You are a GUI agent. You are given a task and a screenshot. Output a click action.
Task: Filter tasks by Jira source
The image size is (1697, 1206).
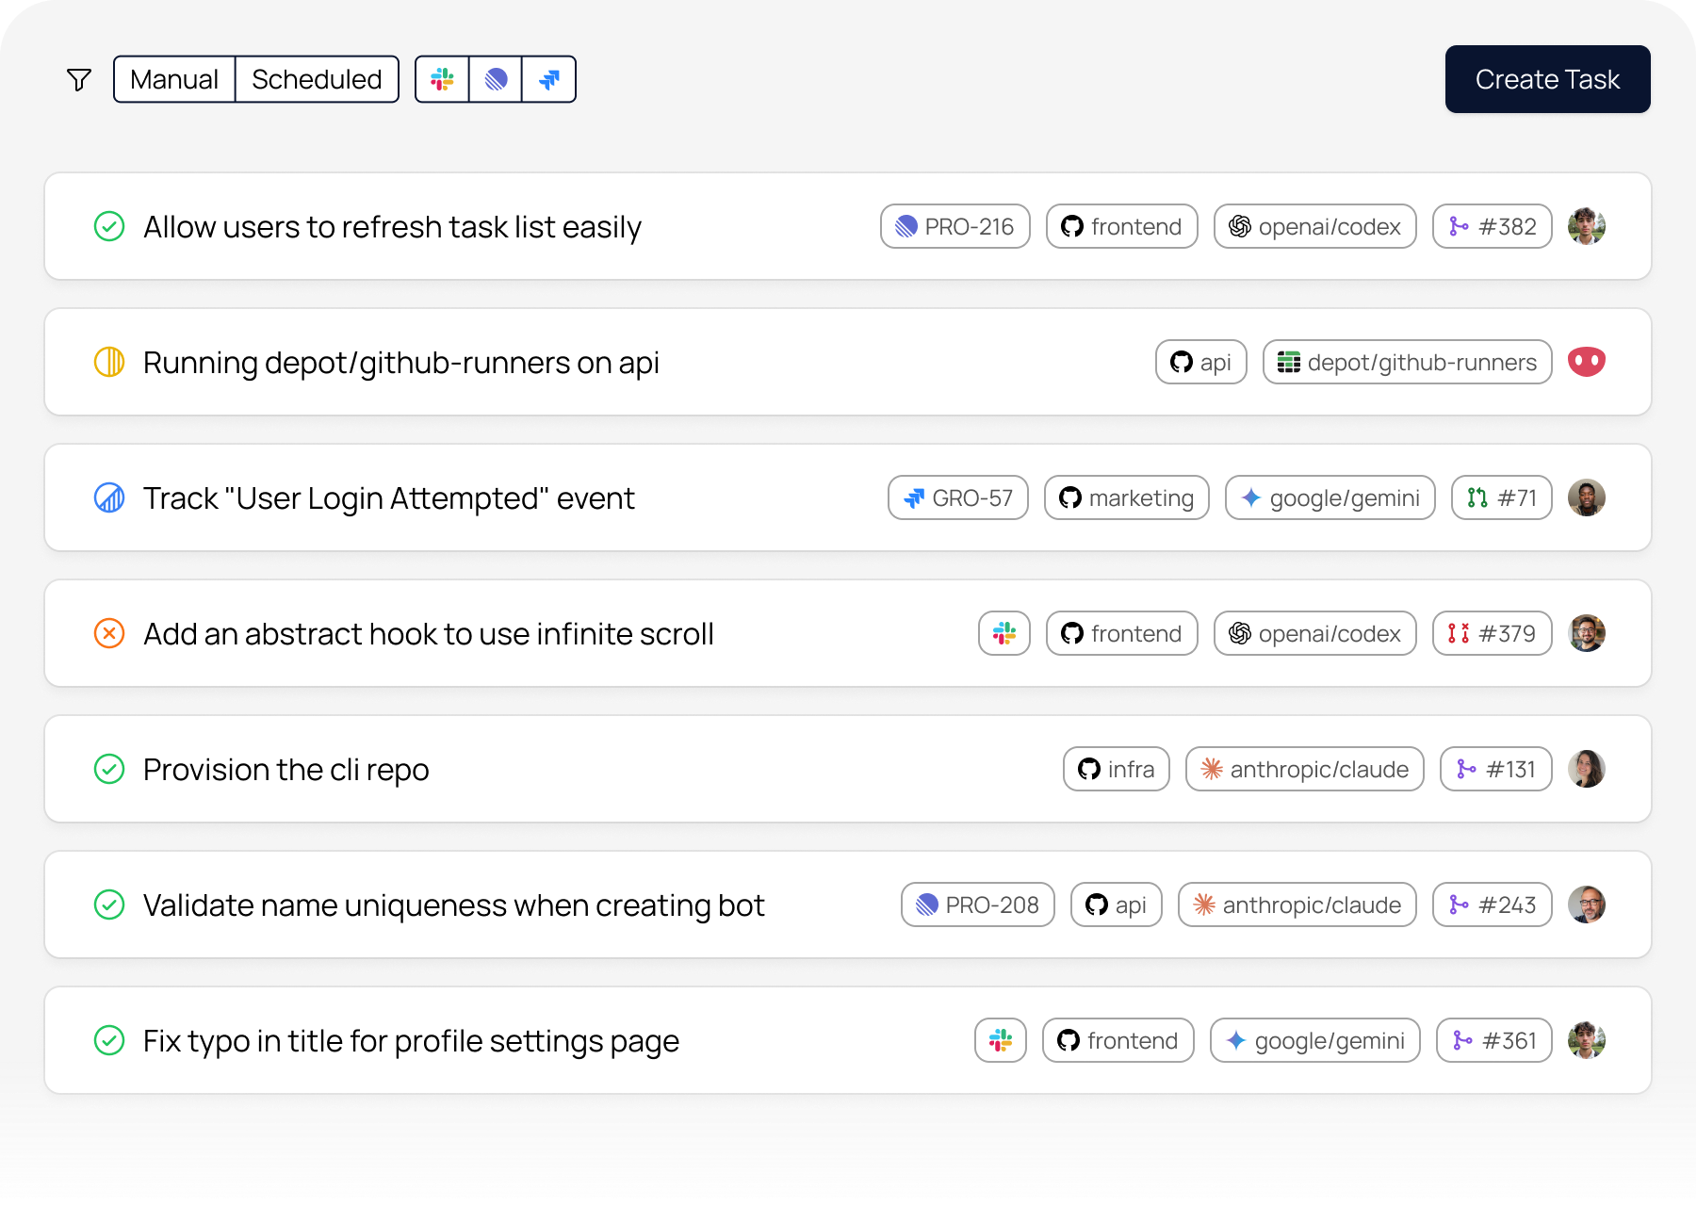[x=549, y=79]
